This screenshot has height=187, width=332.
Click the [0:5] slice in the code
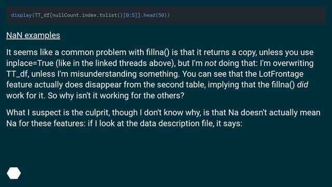point(130,15)
